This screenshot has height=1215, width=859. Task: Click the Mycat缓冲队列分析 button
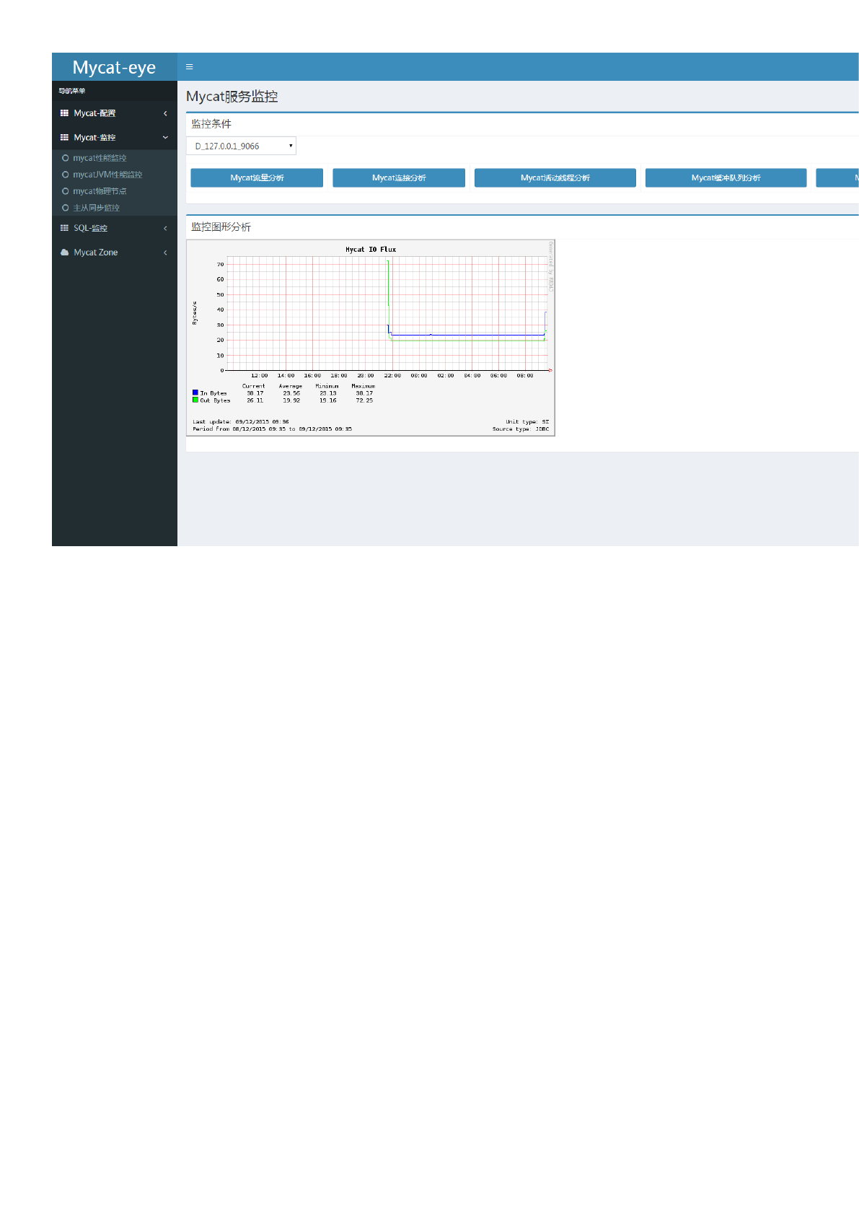point(726,177)
